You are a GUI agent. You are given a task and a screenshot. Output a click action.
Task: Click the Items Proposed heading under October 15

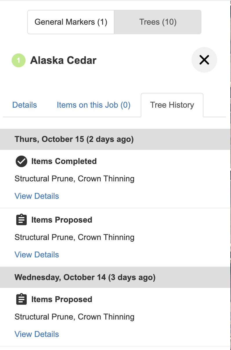(x=62, y=220)
